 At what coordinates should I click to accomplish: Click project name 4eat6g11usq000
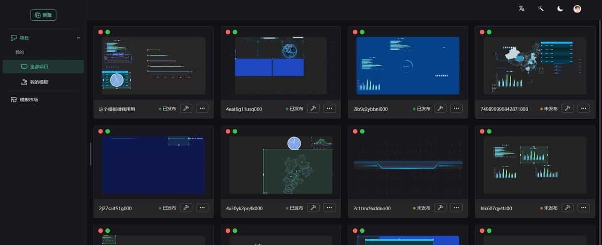pos(244,109)
